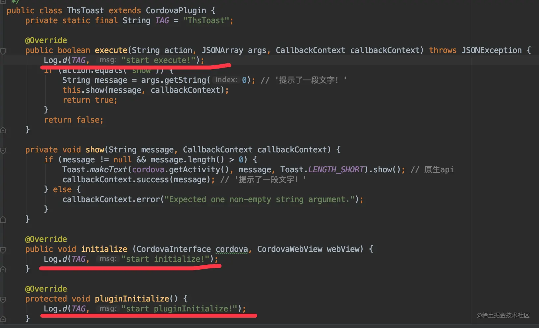The width and height of the screenshot is (539, 328).
Task: Click the fold-end marker closing the execute method
Action: (x=3, y=130)
